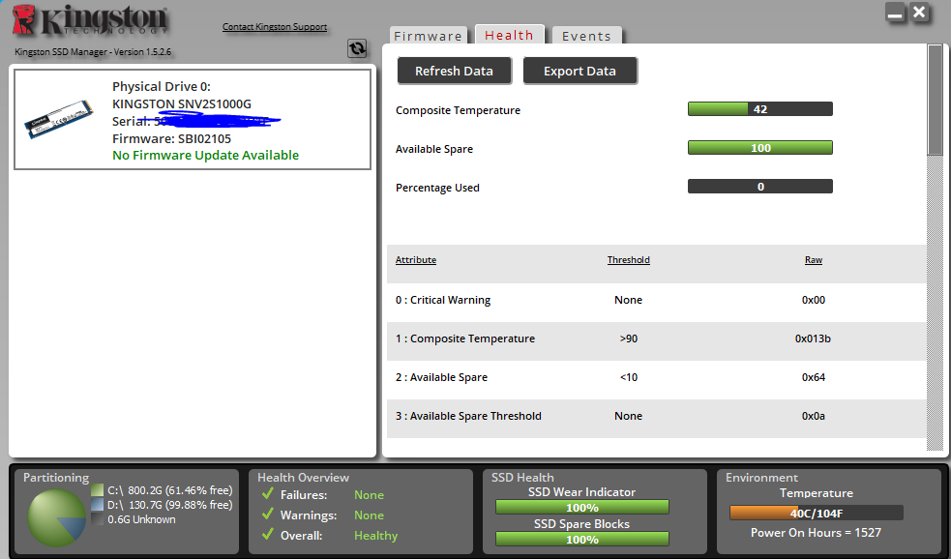Click the Kingston Technology logo
Screen dimensions: 951x559
[90, 20]
